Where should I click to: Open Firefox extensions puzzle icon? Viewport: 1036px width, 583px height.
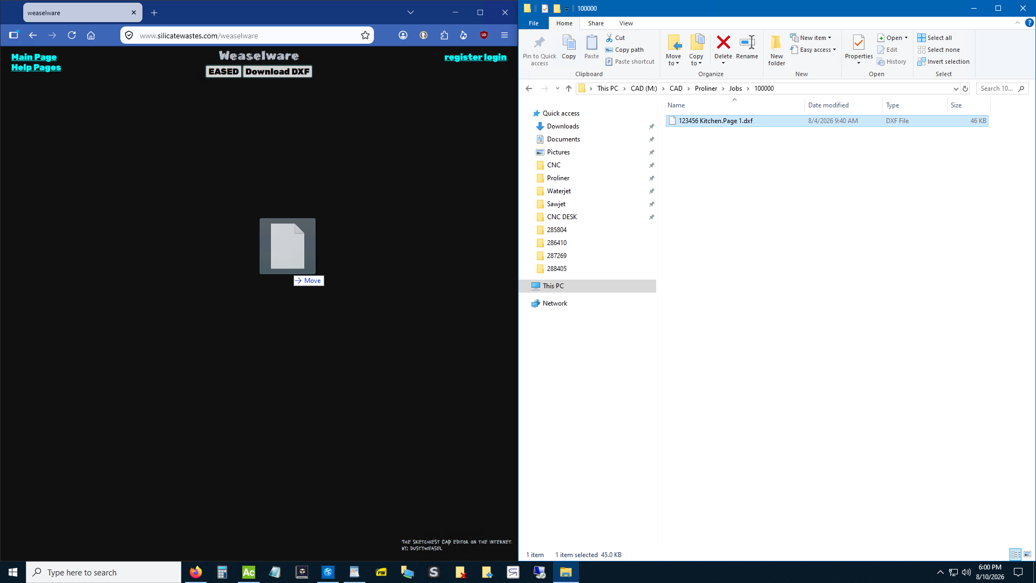(444, 36)
